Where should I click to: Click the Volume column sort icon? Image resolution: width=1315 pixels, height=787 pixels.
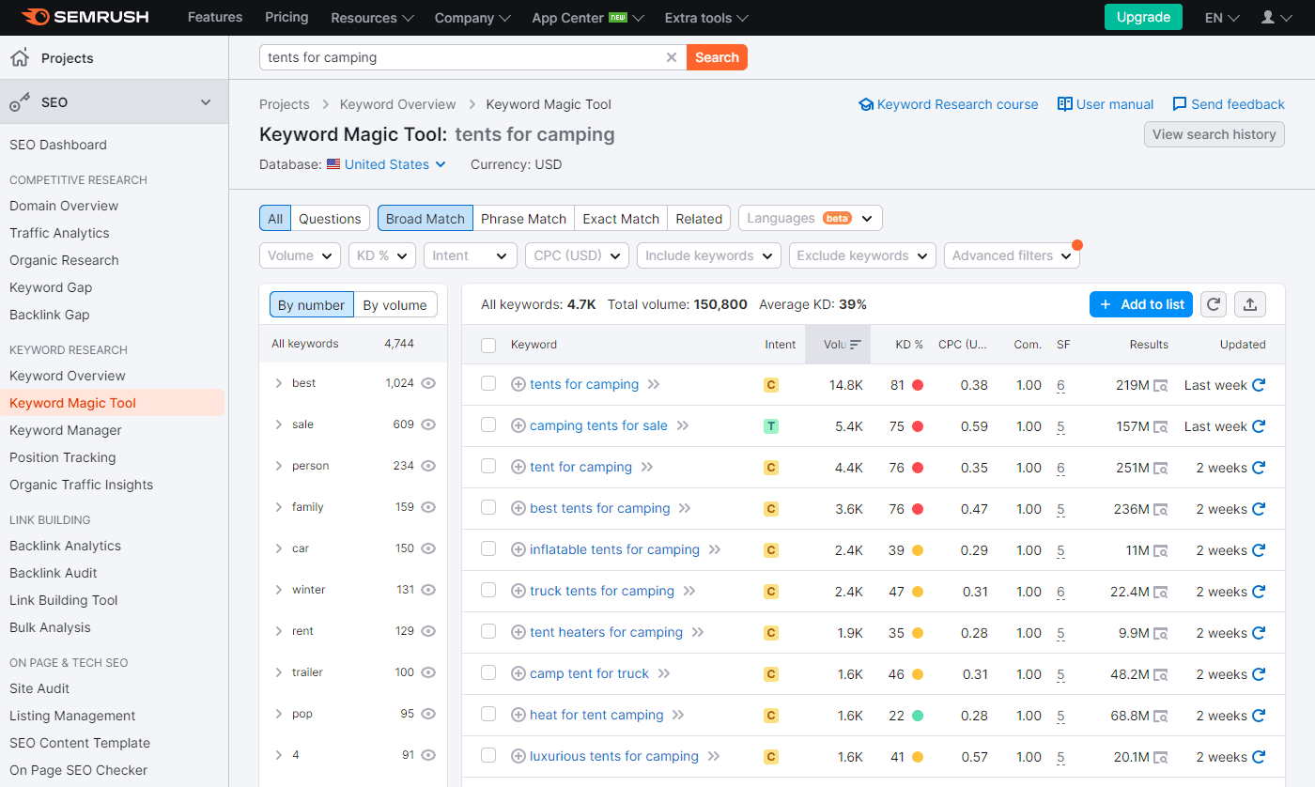(x=855, y=345)
